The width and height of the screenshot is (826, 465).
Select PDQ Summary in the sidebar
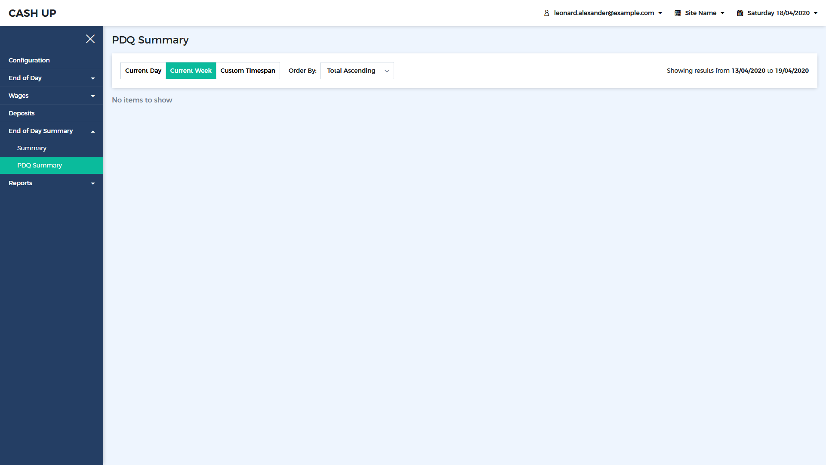40,165
